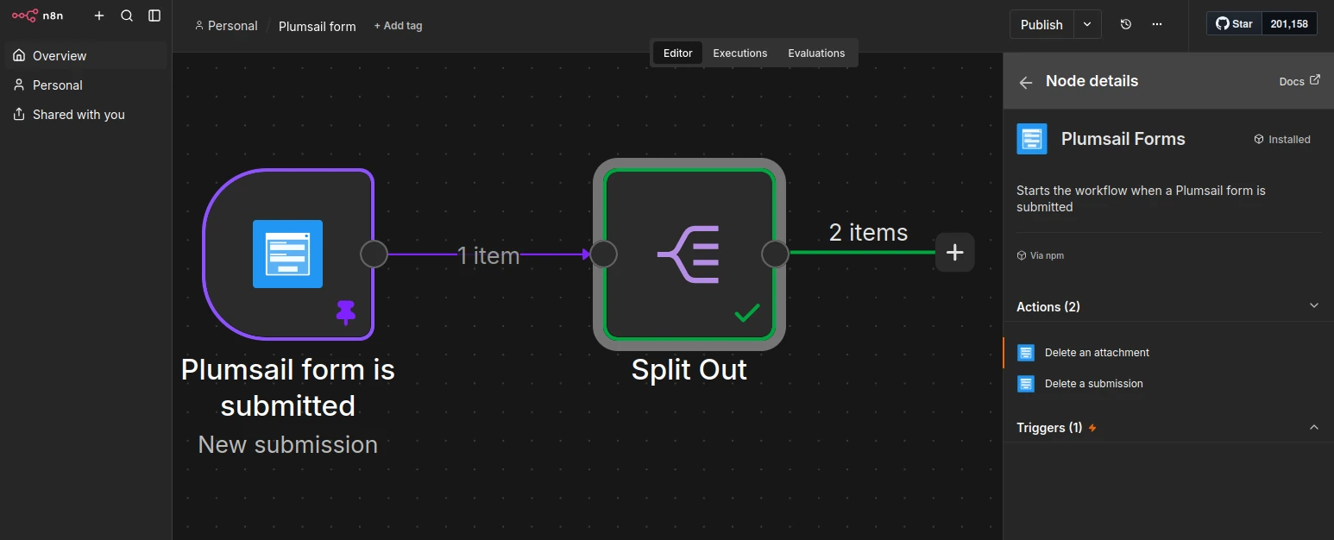Star n8n on GitHub
1334x540 pixels.
pyautogui.click(x=1234, y=24)
